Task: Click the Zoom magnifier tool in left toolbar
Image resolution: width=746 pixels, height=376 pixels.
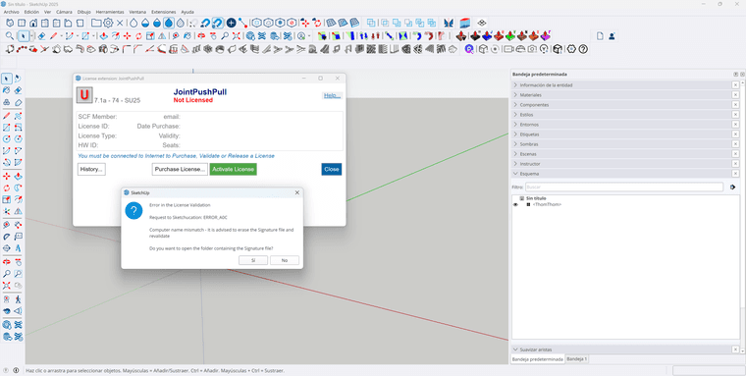Action: [7, 274]
